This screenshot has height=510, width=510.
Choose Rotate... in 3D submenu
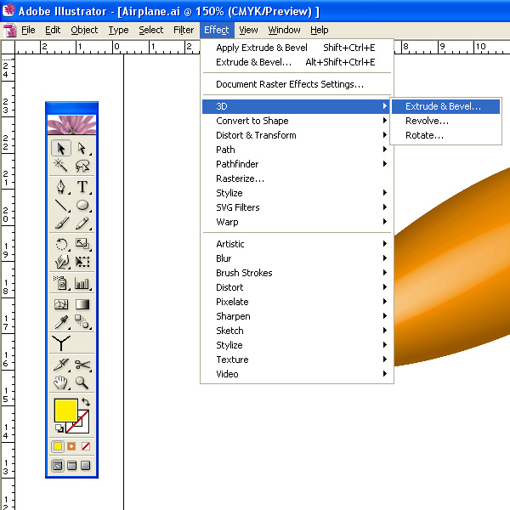click(445, 135)
